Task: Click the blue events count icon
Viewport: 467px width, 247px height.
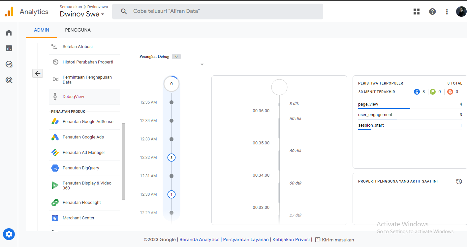Action: point(417,92)
